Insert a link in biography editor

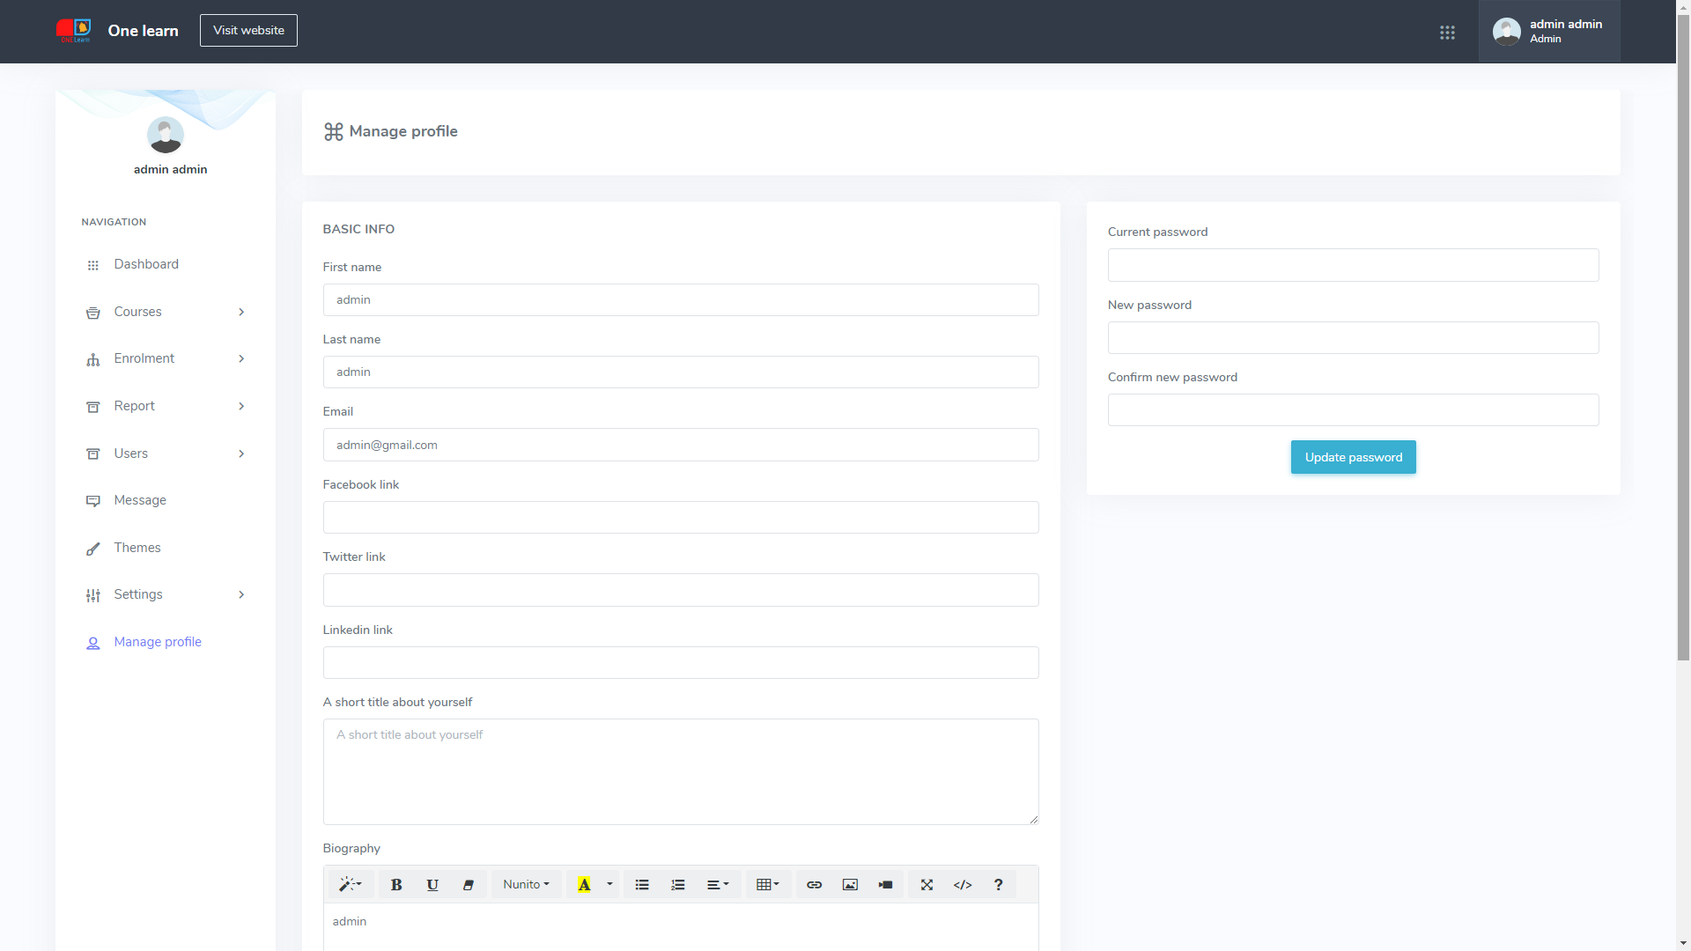tap(814, 885)
